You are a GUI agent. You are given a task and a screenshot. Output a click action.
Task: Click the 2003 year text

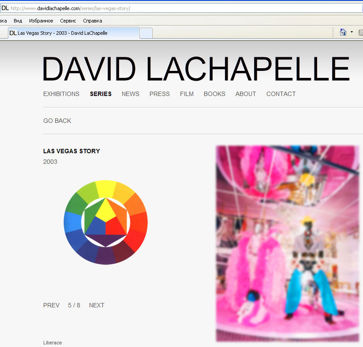[x=50, y=162]
